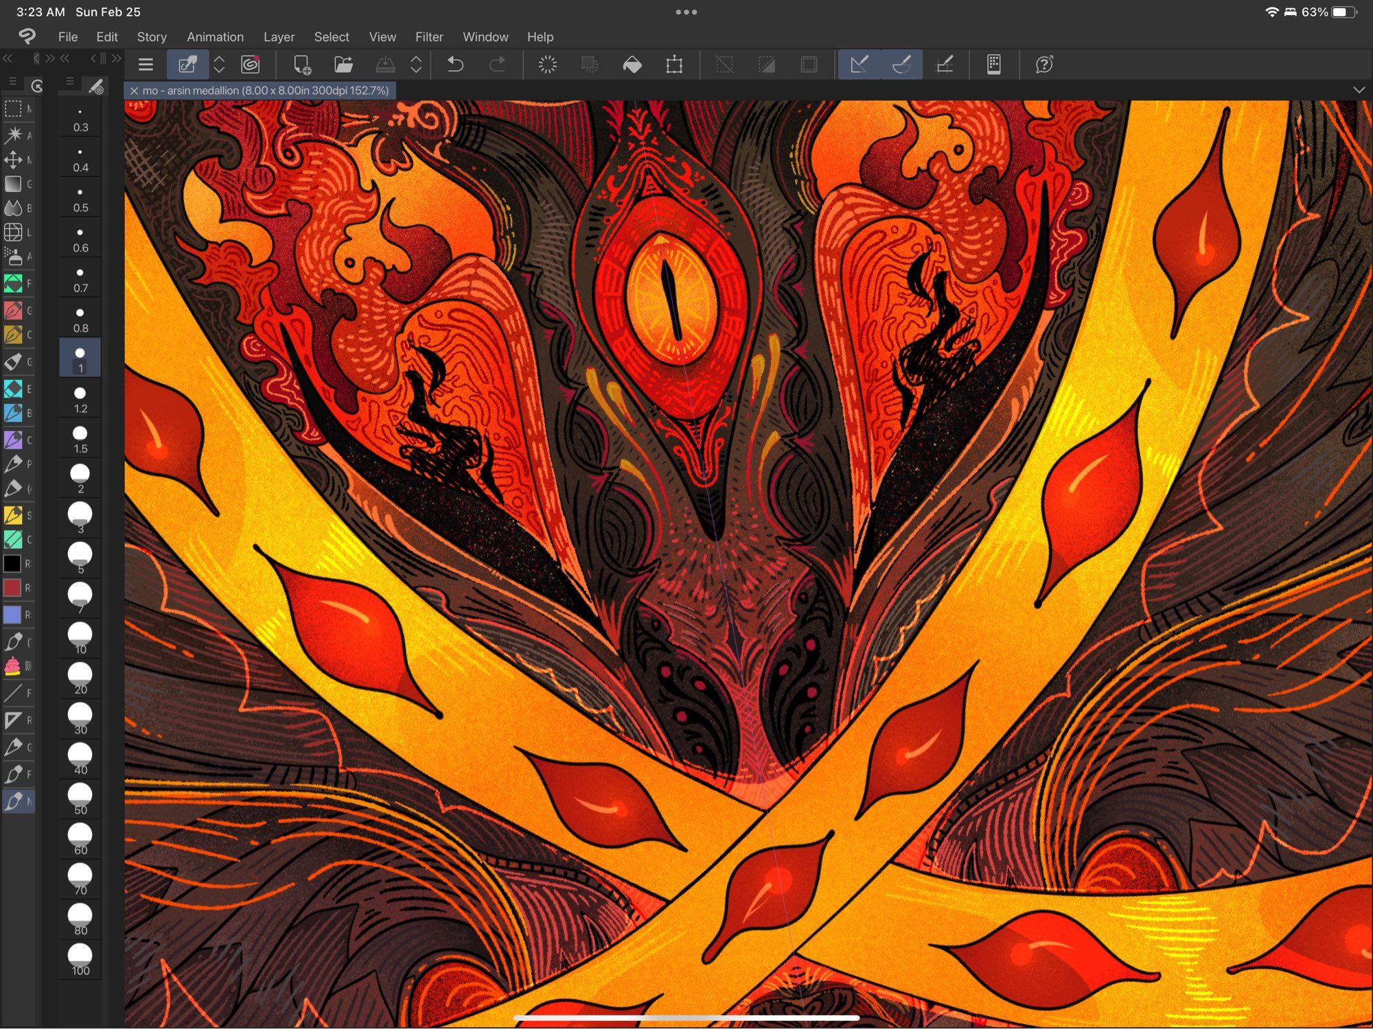Open the Help menu
1373x1029 pixels.
pyautogui.click(x=540, y=37)
